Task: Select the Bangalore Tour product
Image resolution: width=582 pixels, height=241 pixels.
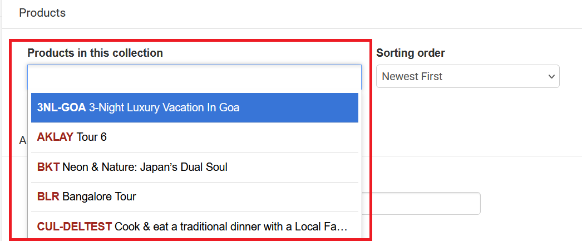Action: coord(99,196)
